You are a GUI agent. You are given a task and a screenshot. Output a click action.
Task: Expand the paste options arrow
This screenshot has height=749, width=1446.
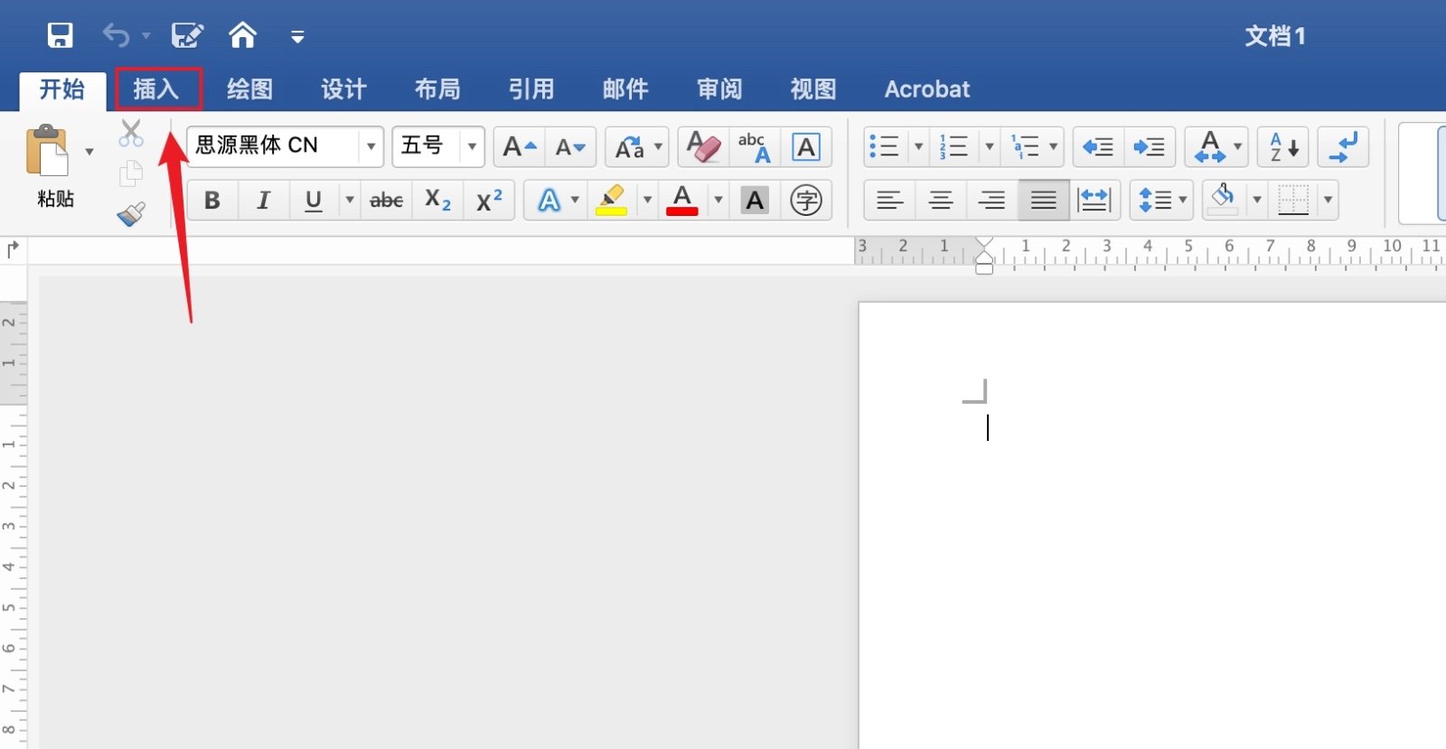coord(89,152)
